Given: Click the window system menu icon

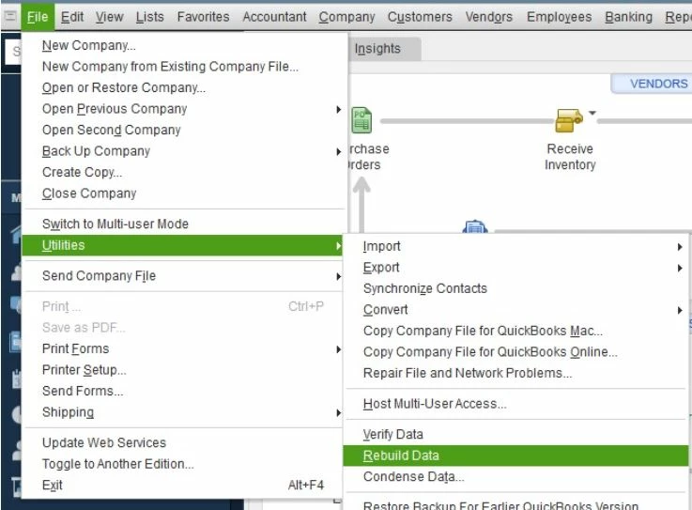Looking at the screenshot, I should [x=9, y=16].
